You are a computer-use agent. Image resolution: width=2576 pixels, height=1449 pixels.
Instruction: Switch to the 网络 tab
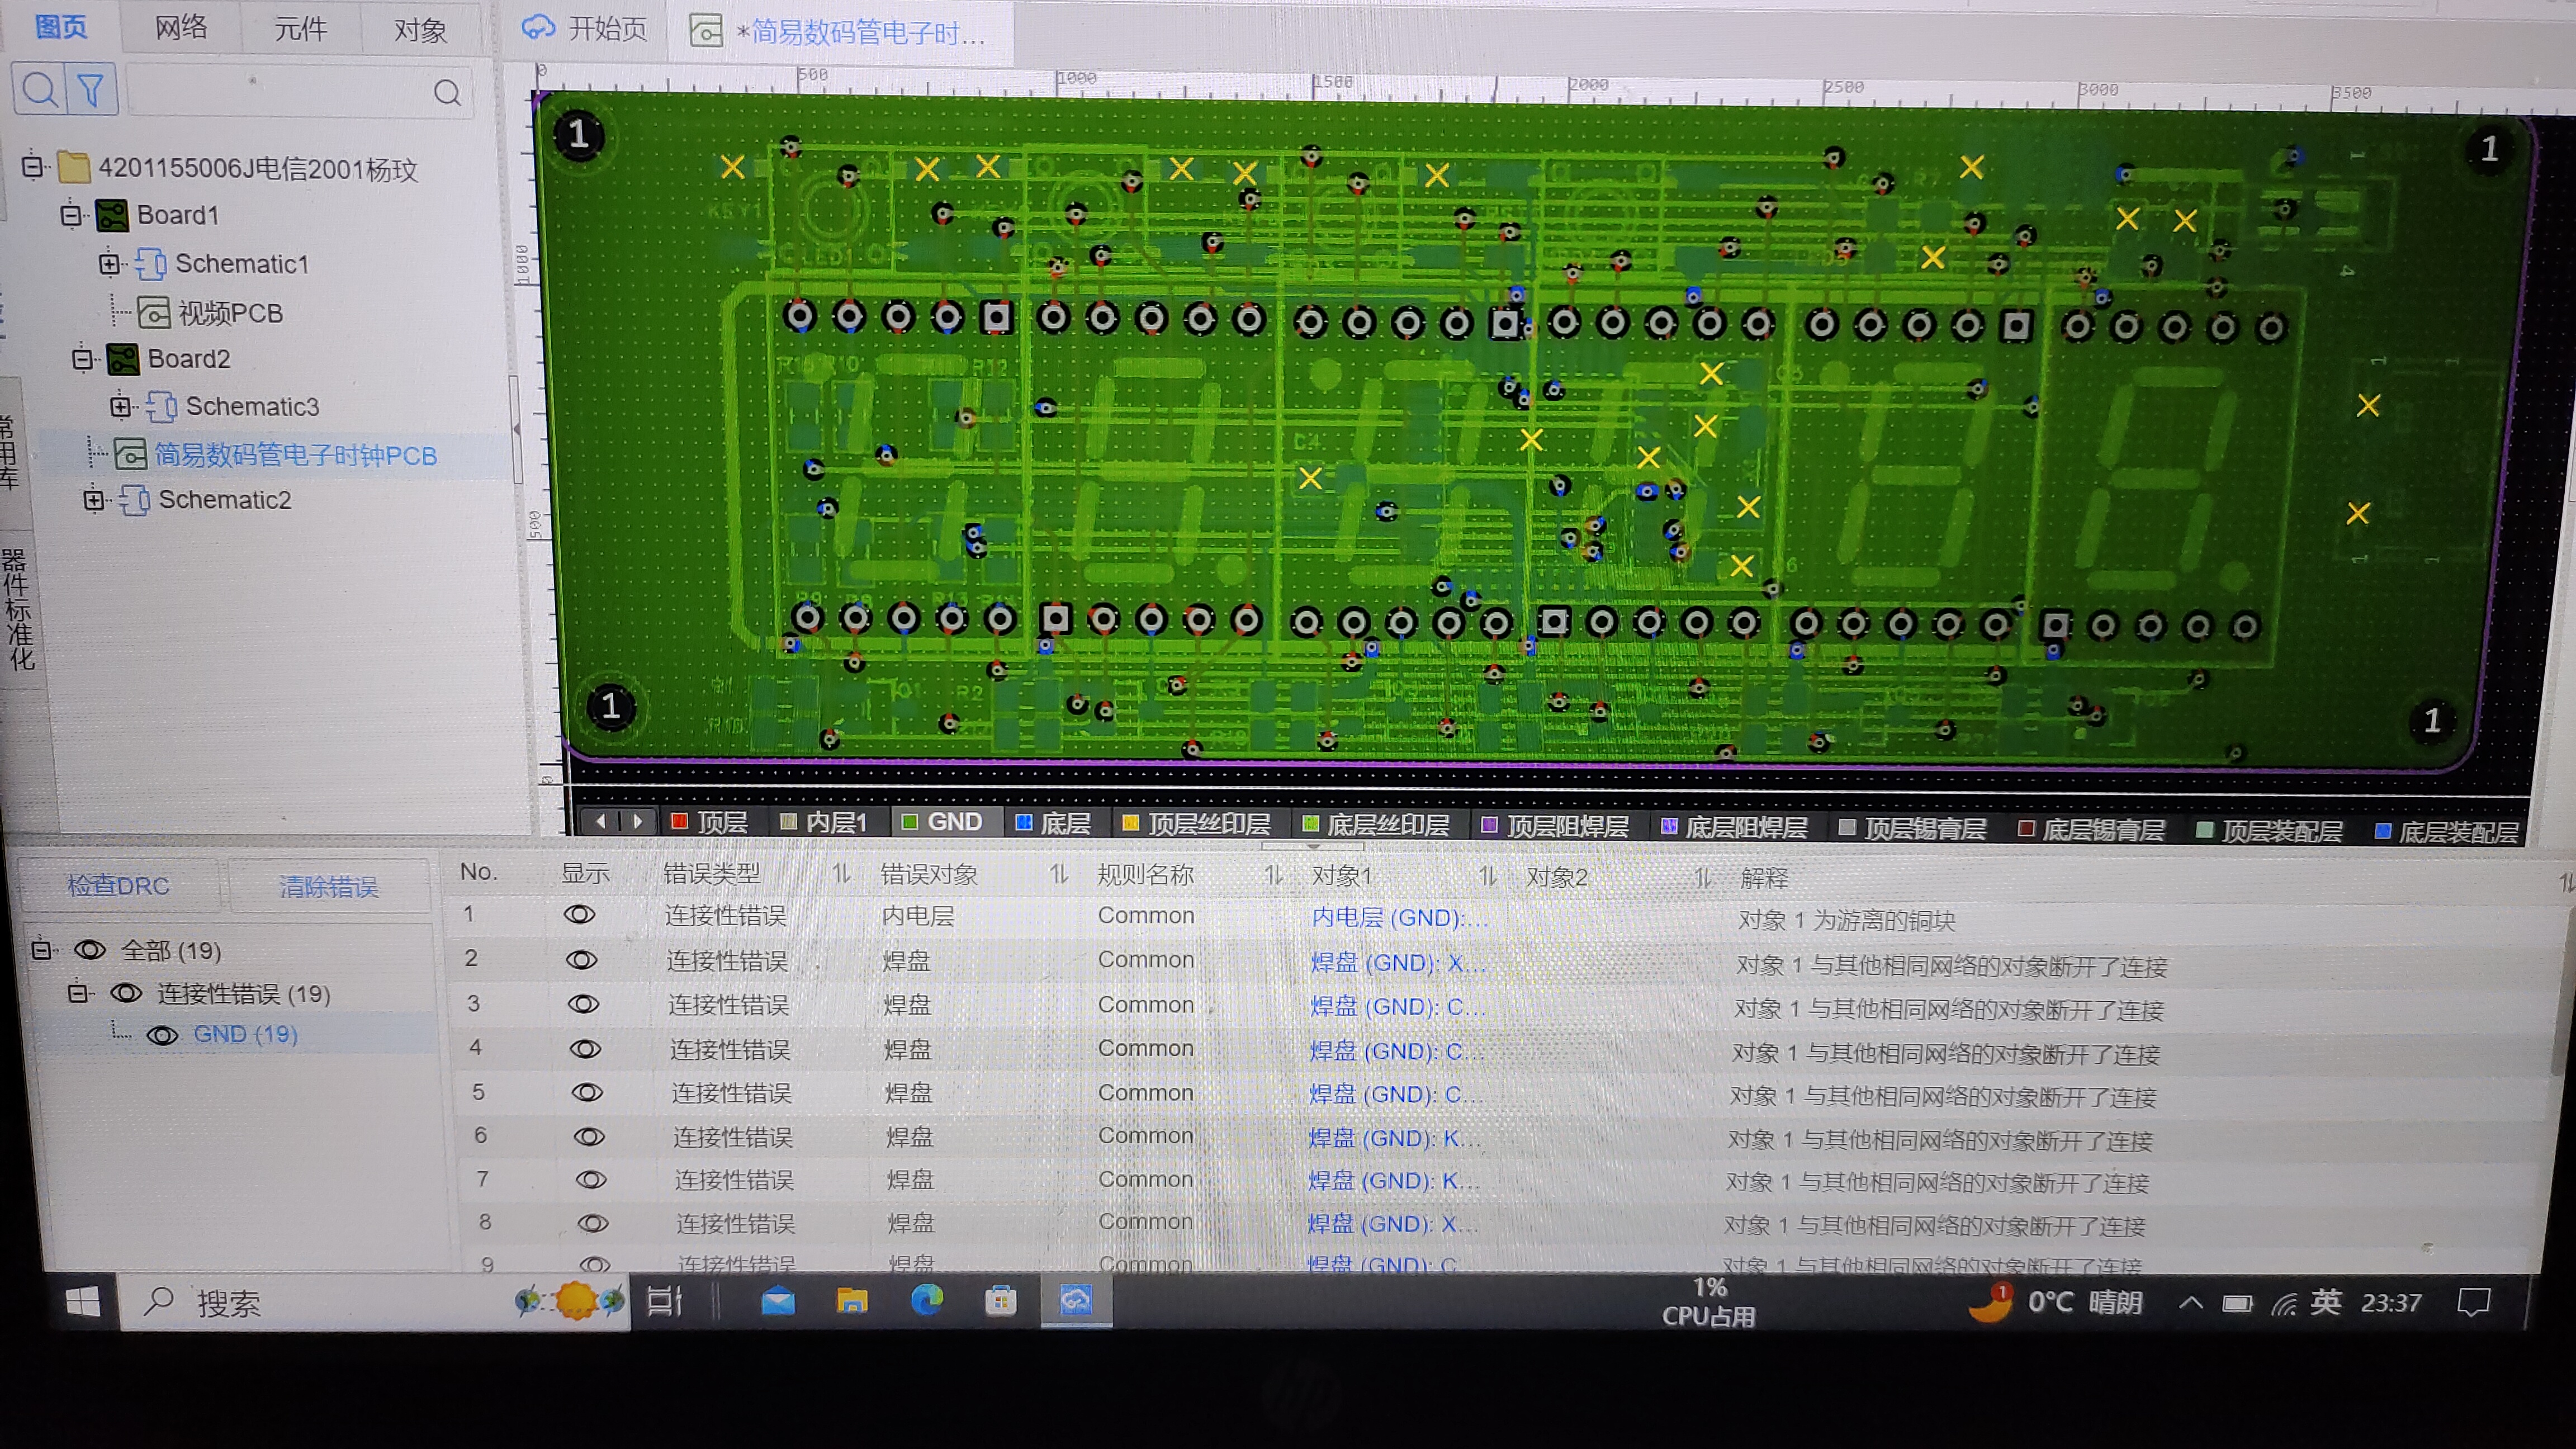[x=181, y=28]
